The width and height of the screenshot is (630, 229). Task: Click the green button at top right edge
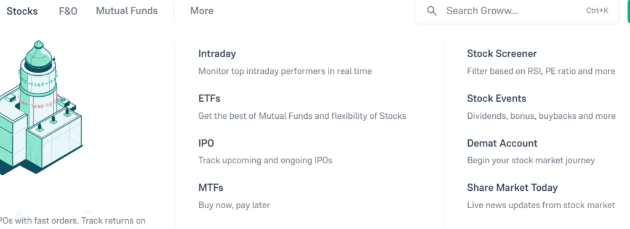[x=628, y=11]
